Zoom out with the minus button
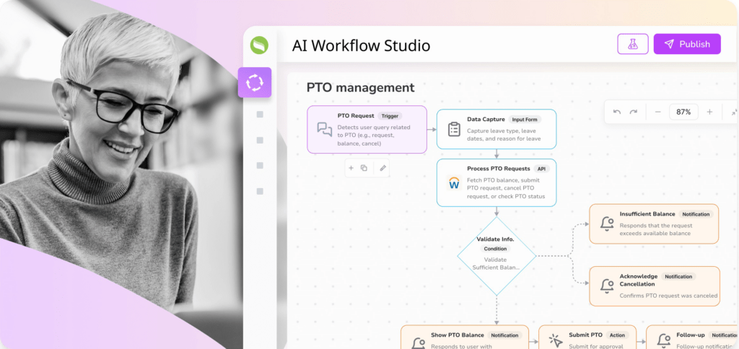 pyautogui.click(x=658, y=112)
